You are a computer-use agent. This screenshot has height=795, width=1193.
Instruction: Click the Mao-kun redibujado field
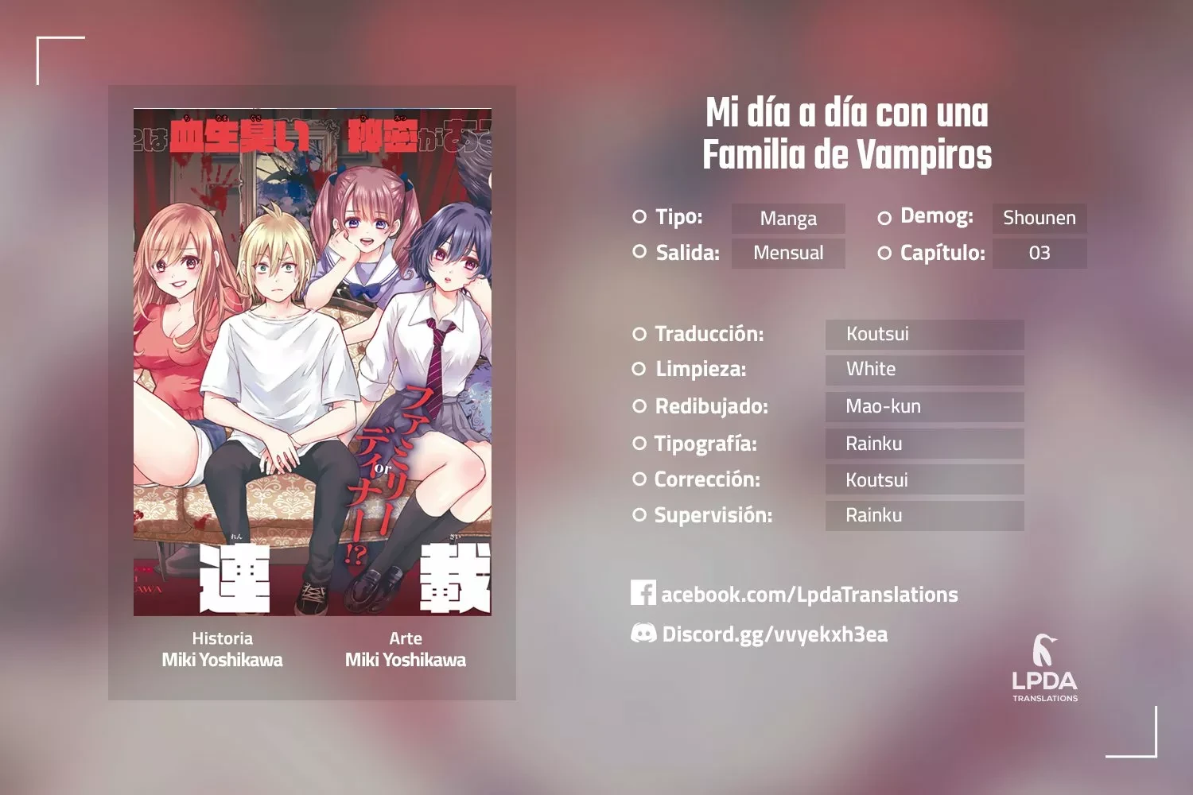[925, 406]
